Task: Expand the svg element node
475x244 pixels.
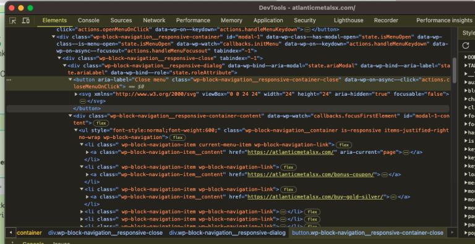Action: click(76, 94)
